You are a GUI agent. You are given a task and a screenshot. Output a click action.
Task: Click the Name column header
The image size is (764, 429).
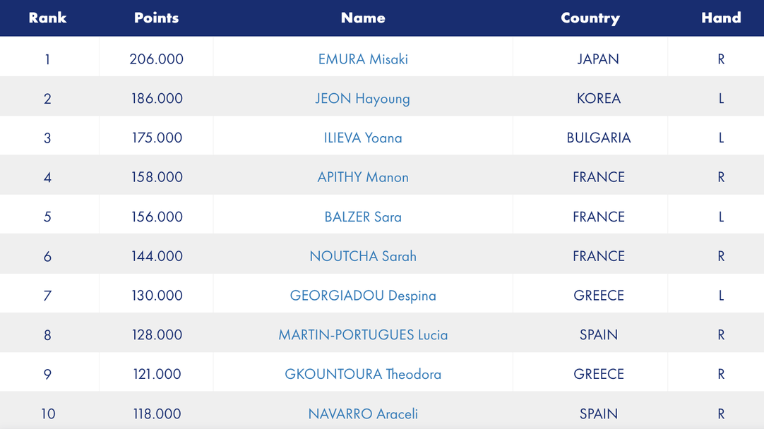(x=363, y=18)
